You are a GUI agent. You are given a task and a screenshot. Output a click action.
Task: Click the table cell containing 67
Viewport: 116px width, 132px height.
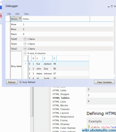pos(55,74)
